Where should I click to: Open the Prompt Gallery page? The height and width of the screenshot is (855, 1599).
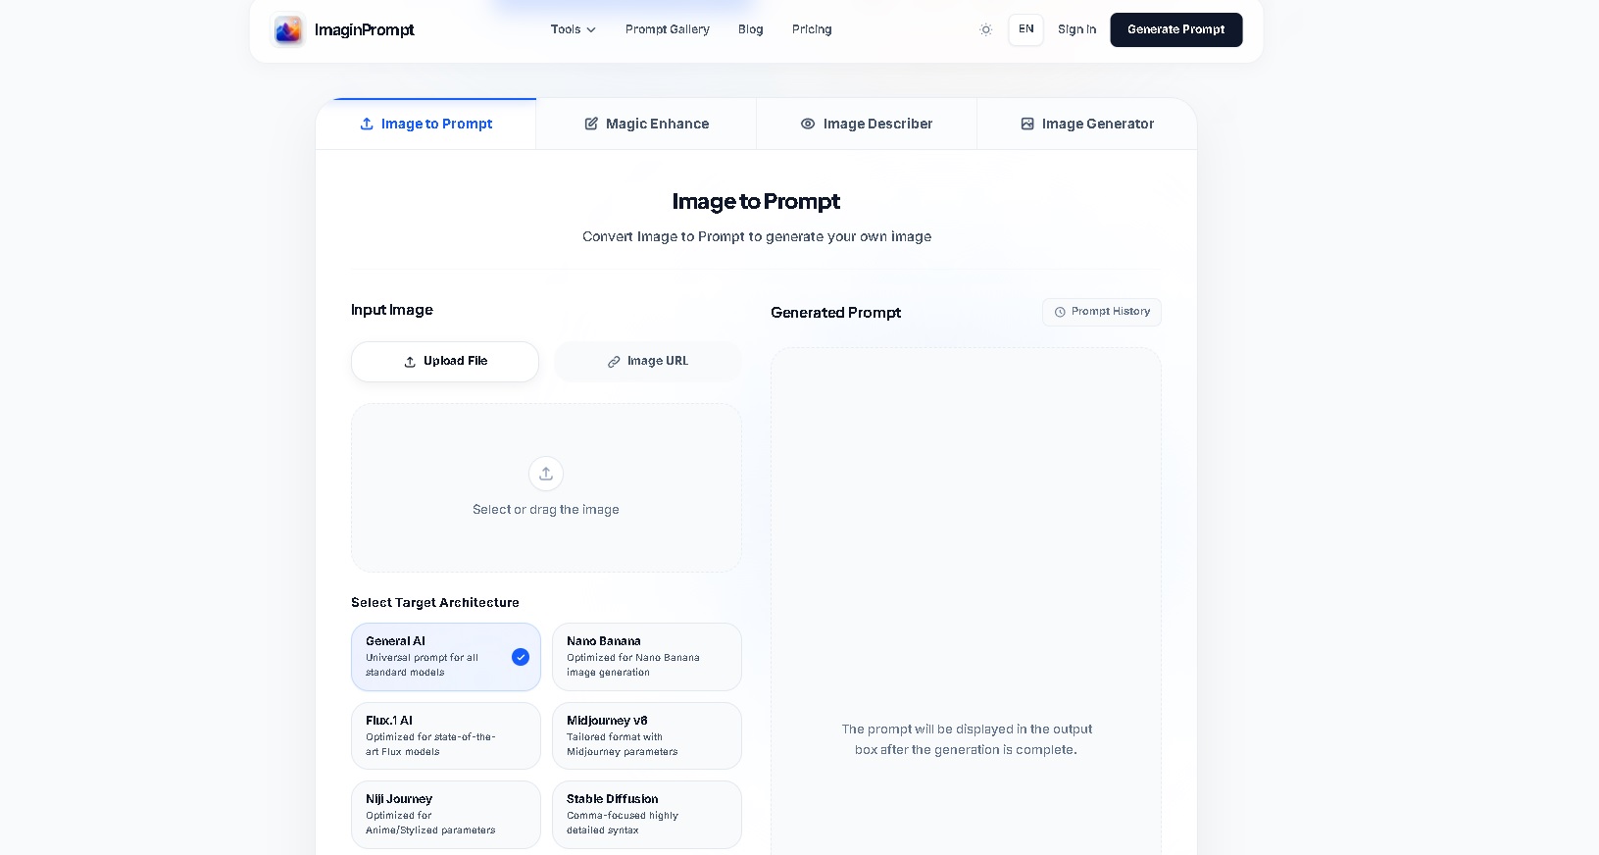pos(668,29)
